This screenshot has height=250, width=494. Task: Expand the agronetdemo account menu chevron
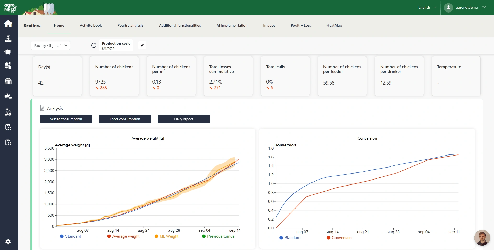[x=484, y=7]
